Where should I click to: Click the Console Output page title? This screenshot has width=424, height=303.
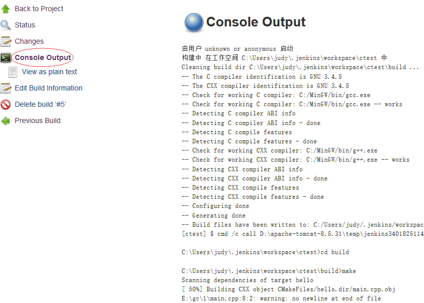[256, 22]
